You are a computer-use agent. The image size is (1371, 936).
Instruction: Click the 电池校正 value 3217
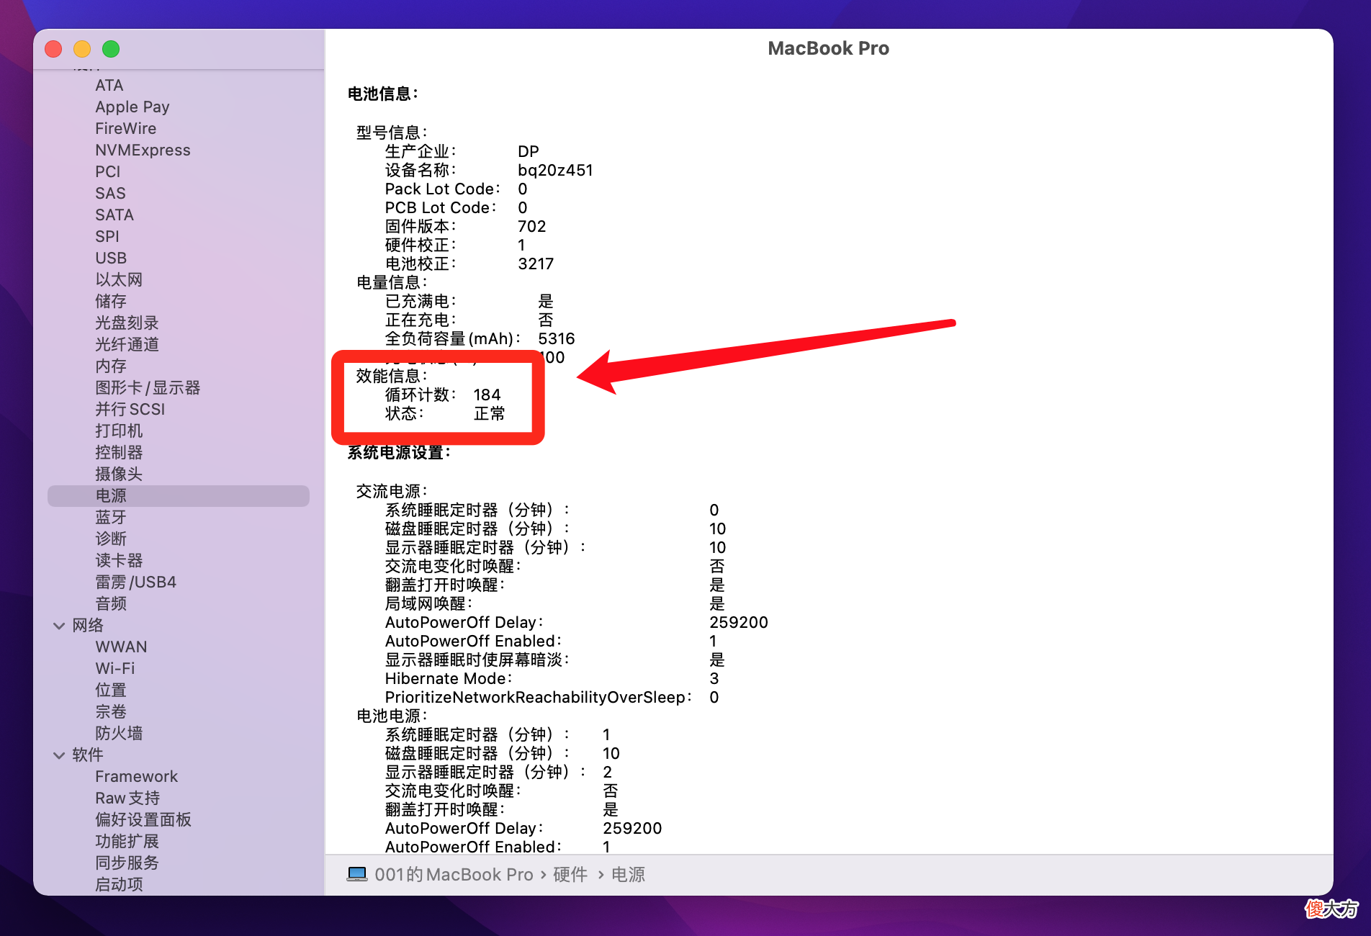point(536,264)
